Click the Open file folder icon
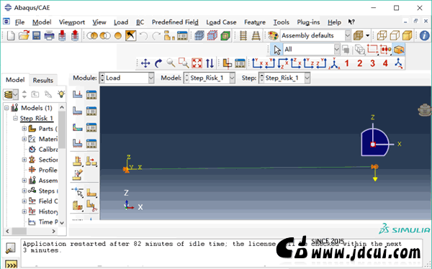Viewport: 432px width, 269px height. click(x=24, y=35)
